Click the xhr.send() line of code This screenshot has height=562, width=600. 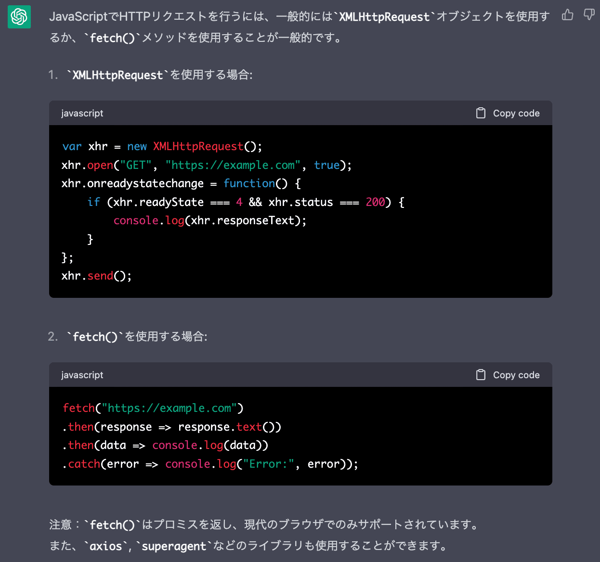pos(96,276)
